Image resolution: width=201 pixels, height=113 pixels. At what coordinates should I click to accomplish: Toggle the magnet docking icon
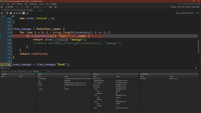click(51, 7)
